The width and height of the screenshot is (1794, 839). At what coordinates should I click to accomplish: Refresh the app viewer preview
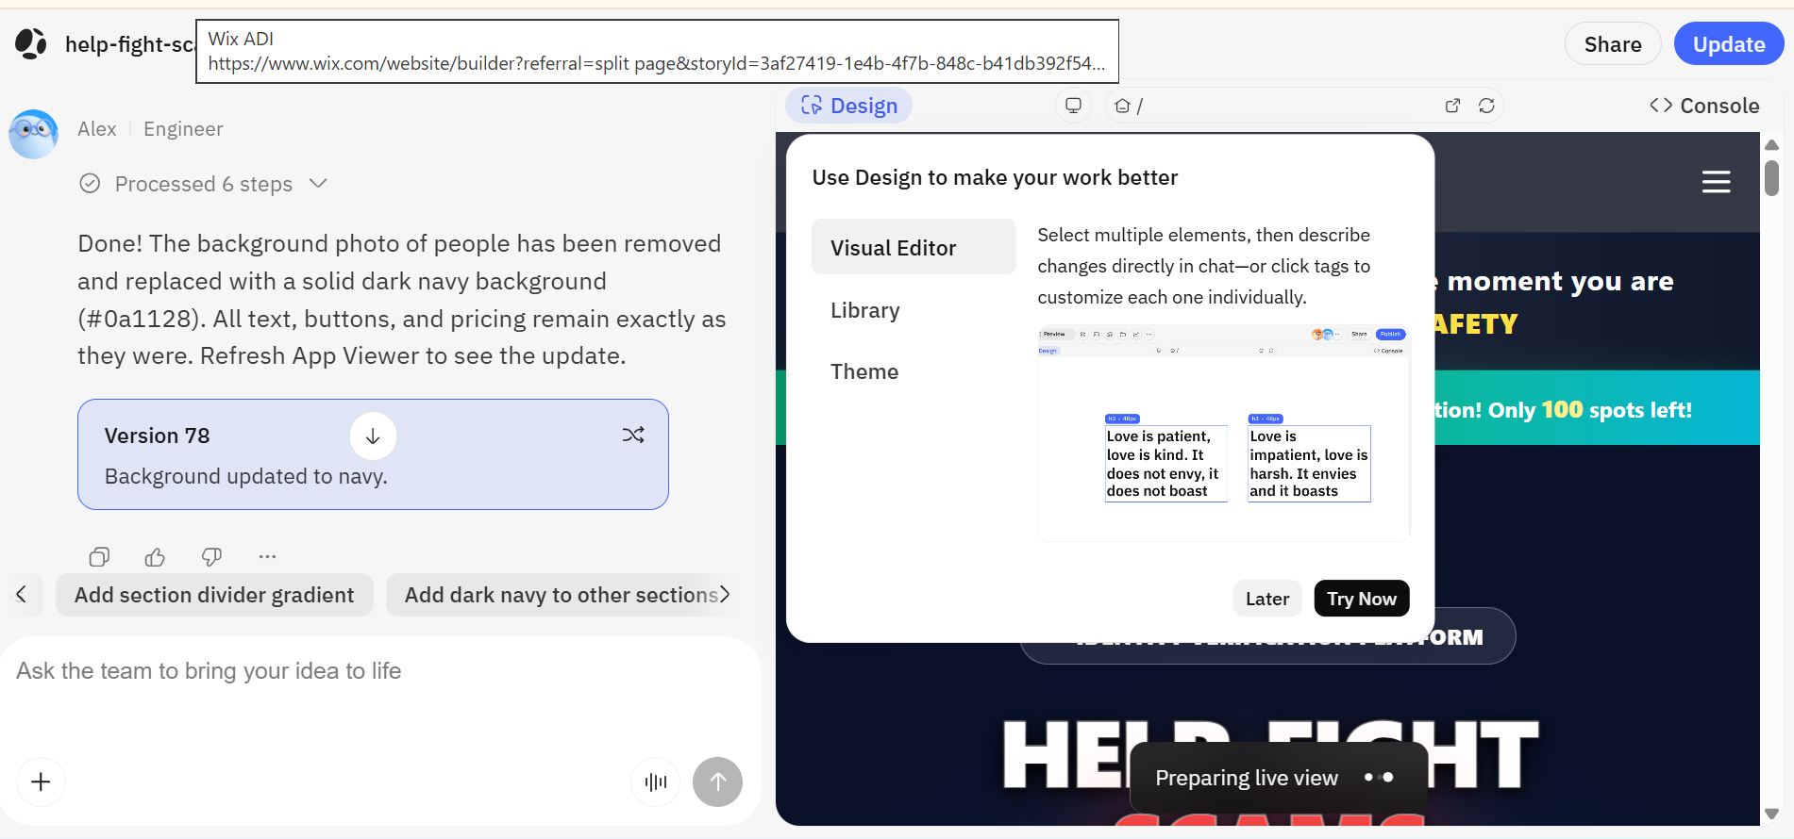[1486, 106]
